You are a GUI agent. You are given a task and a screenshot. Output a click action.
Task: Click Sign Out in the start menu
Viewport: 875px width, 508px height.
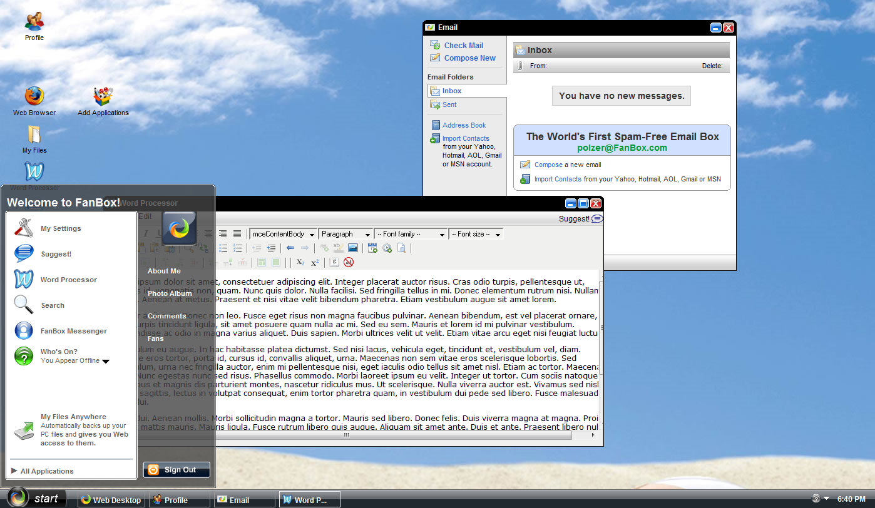pyautogui.click(x=177, y=470)
